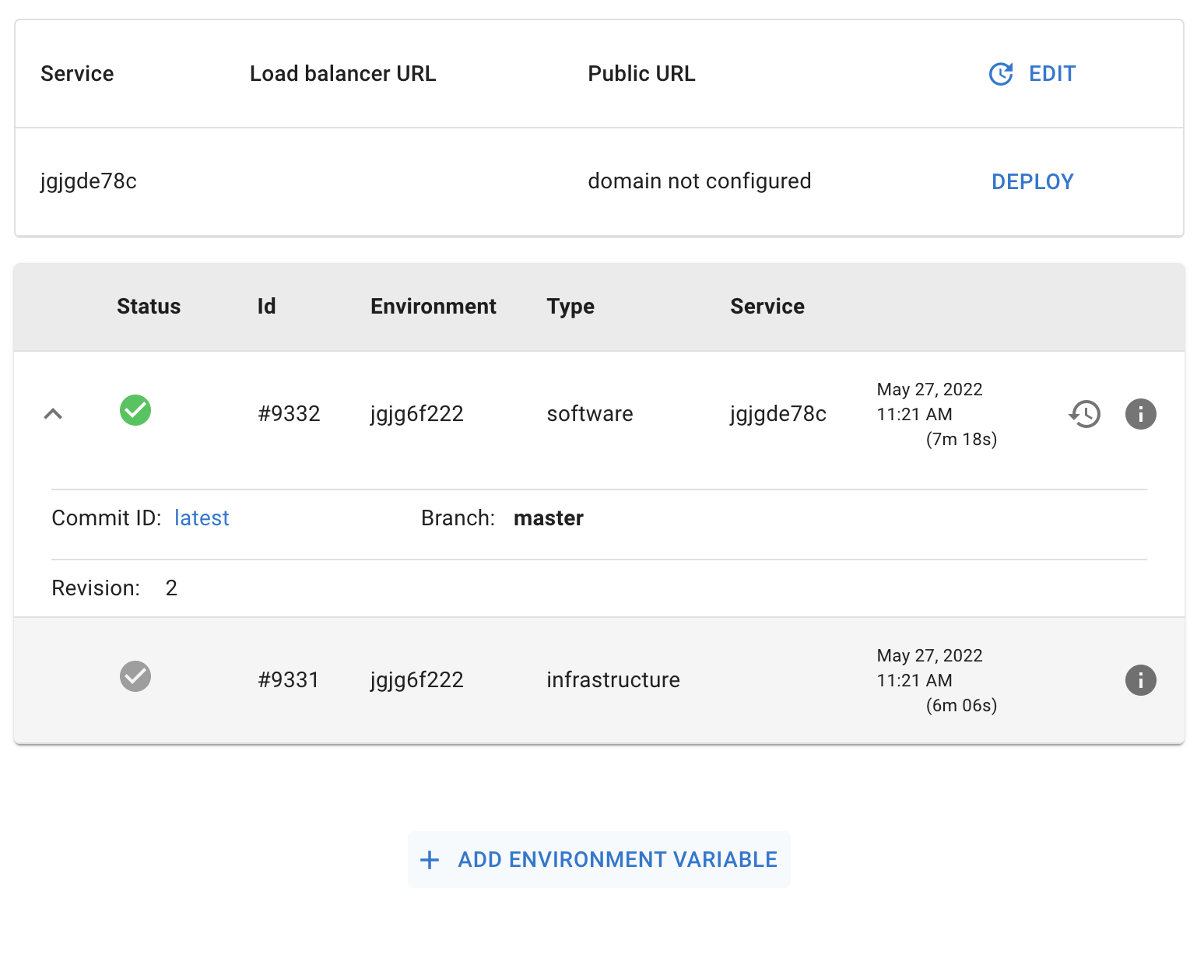Click the 'infrastructure' type cell
This screenshot has width=1197, height=979.
pyautogui.click(x=613, y=680)
